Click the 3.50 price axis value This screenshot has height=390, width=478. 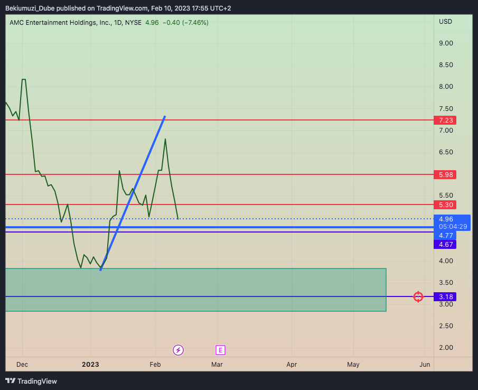click(x=446, y=283)
